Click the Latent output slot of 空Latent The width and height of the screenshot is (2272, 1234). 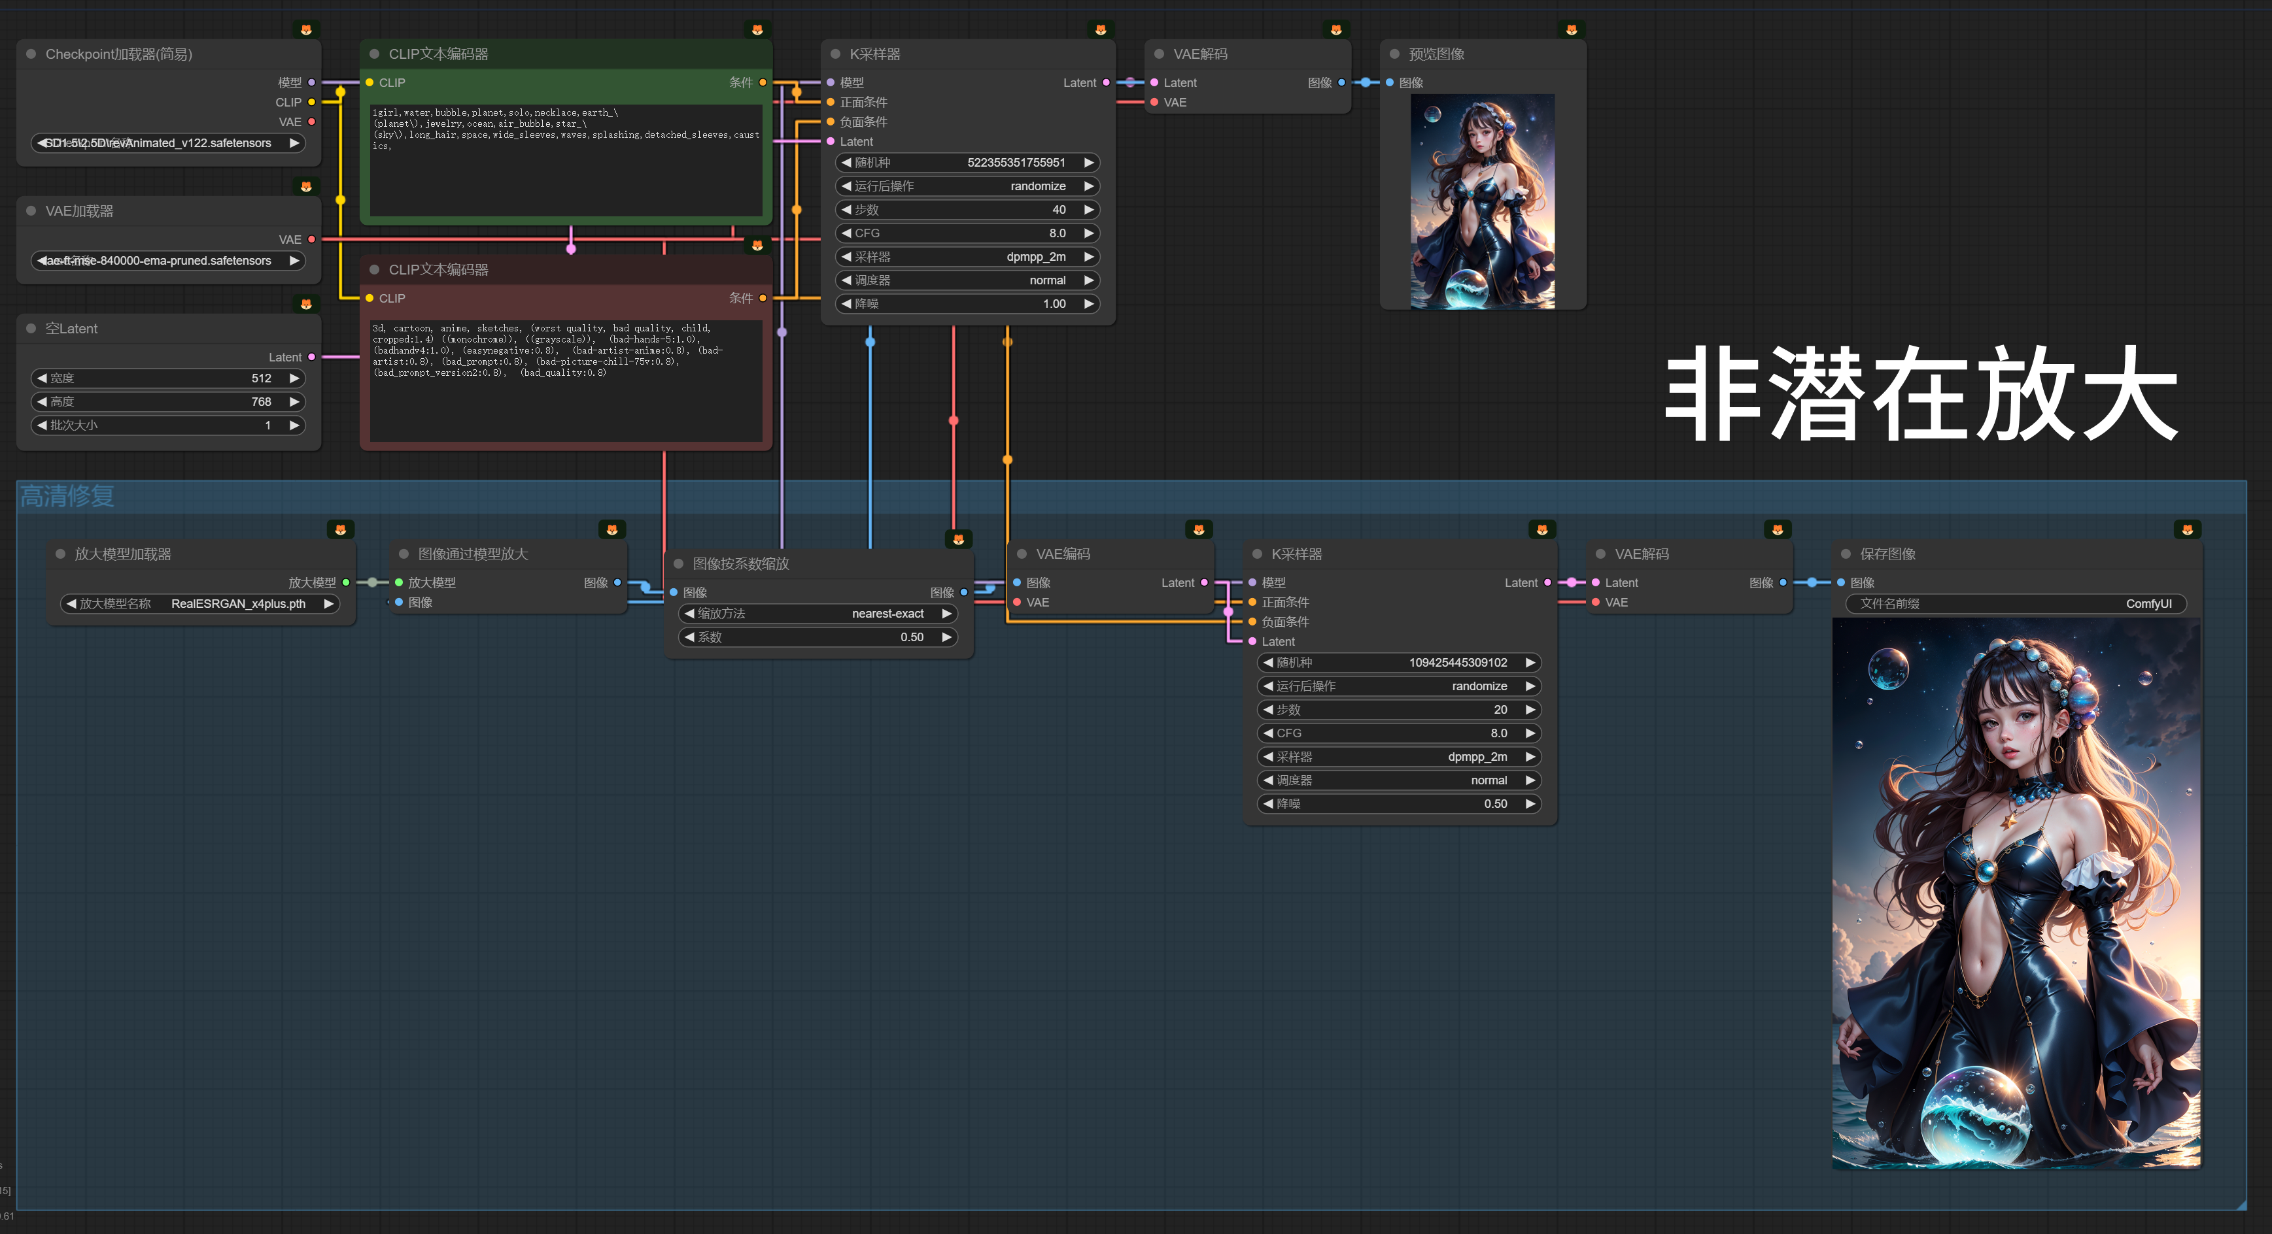[311, 357]
